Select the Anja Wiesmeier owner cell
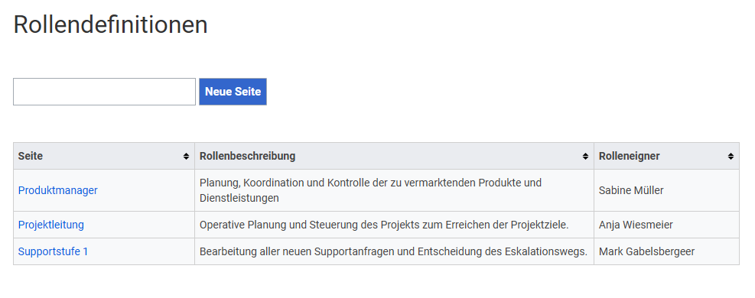 click(x=666, y=225)
